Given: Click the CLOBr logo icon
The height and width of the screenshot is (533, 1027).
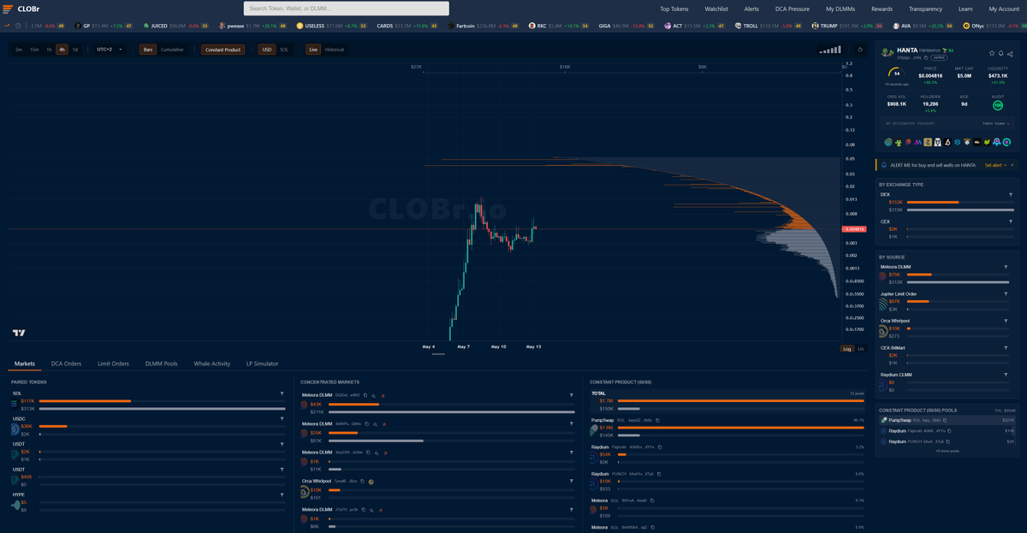Looking at the screenshot, I should [9, 9].
